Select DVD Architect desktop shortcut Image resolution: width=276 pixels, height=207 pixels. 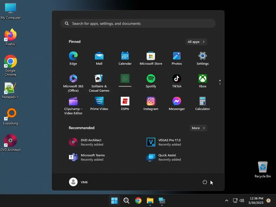(x=11, y=143)
